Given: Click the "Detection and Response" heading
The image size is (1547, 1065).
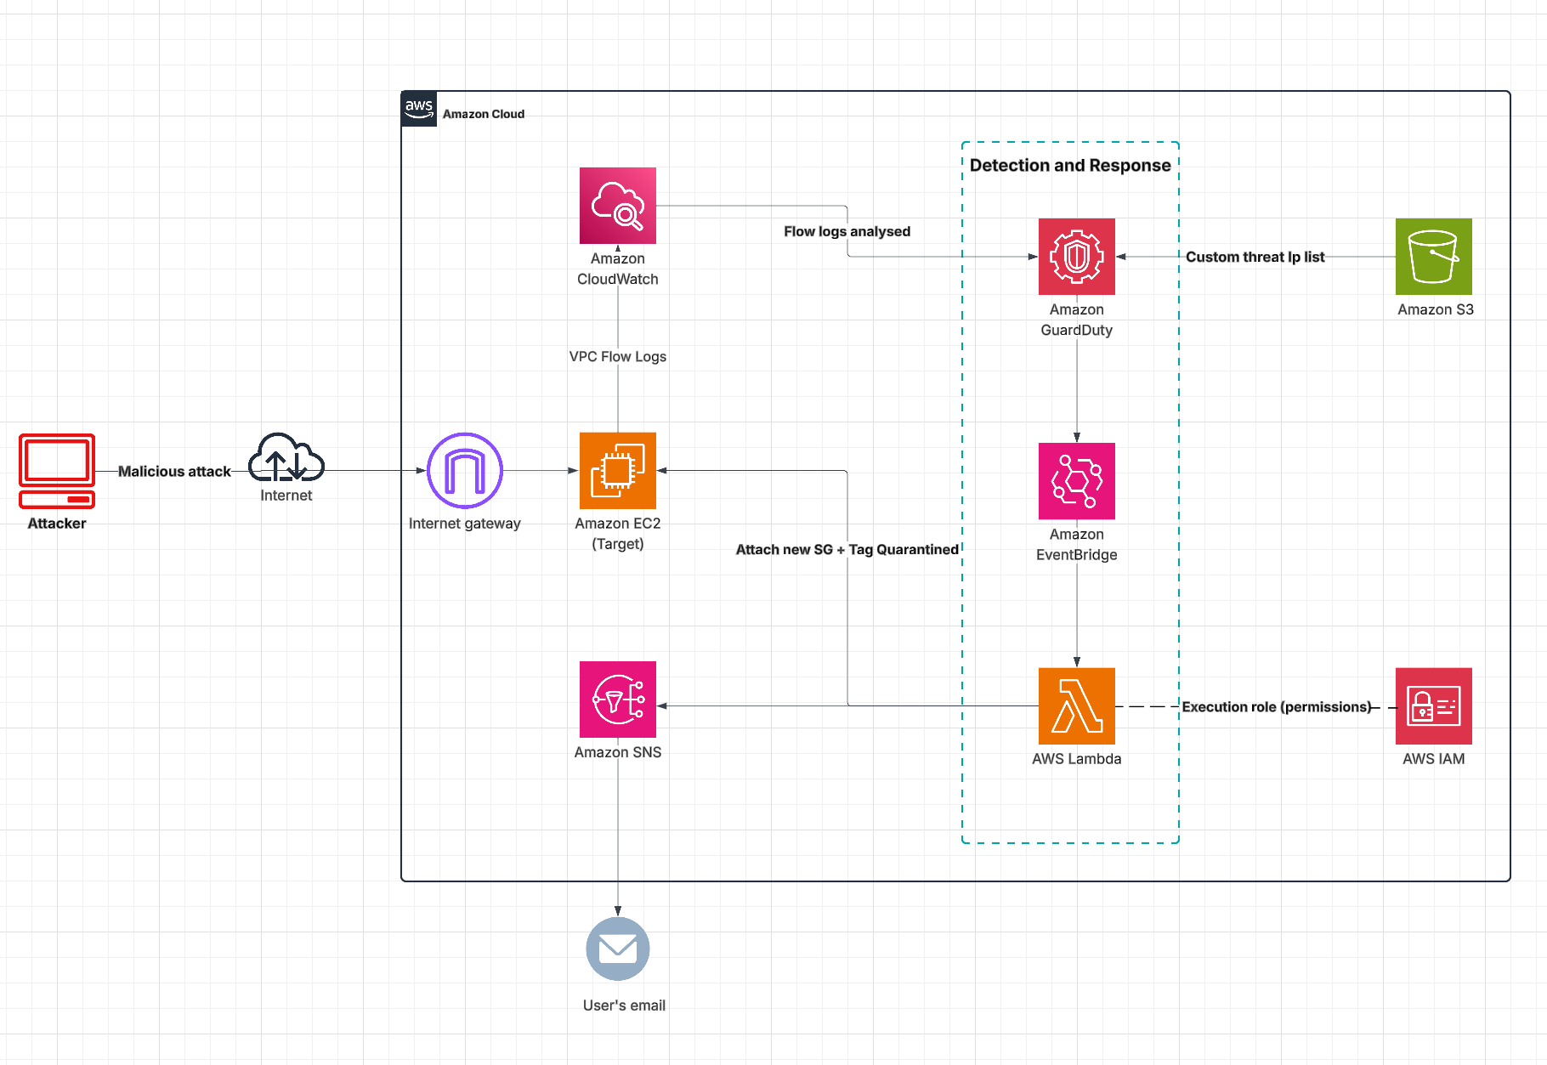Looking at the screenshot, I should [1070, 166].
